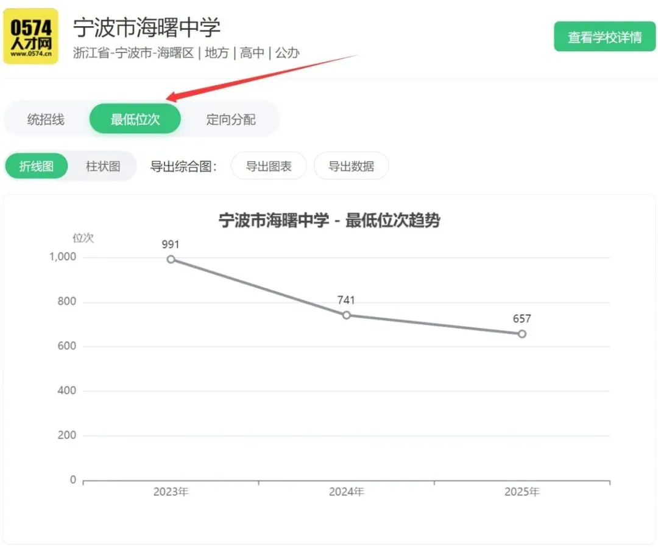
Task: Open 查看学校详情 school details button
Action: (604, 37)
